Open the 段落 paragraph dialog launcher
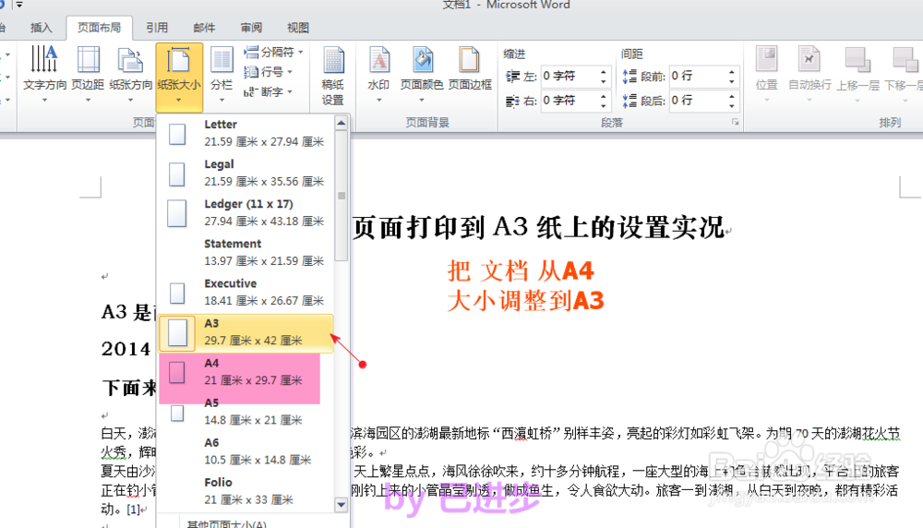 [736, 122]
